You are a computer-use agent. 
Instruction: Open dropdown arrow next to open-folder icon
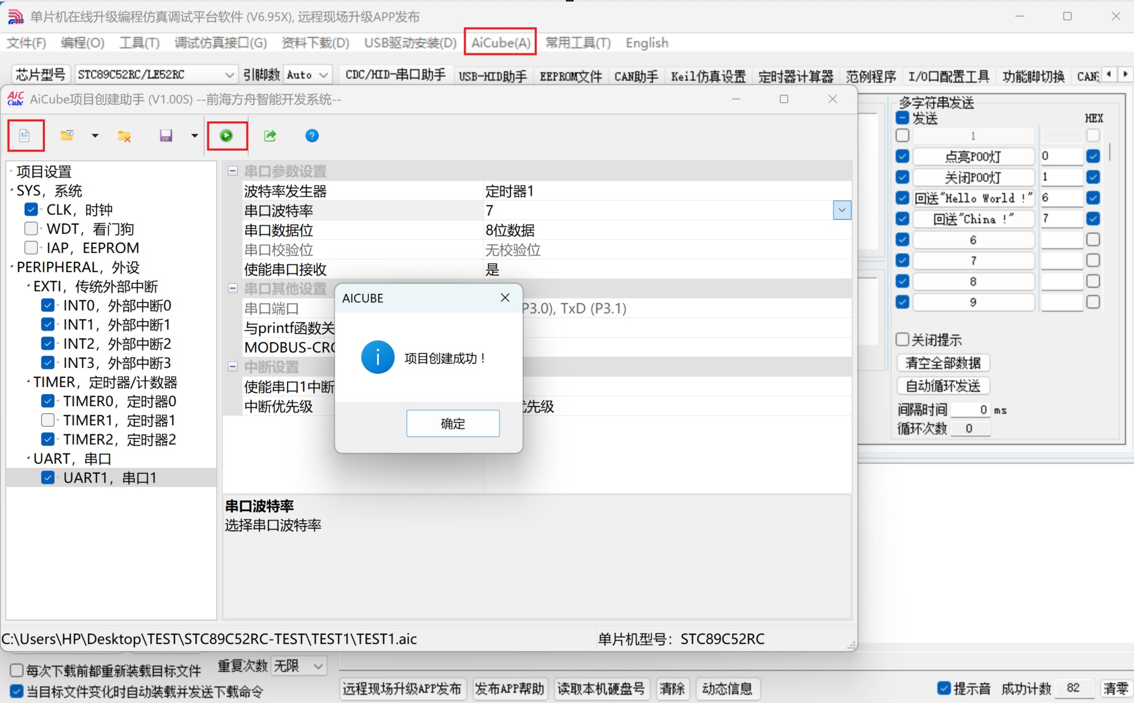pyautogui.click(x=95, y=136)
